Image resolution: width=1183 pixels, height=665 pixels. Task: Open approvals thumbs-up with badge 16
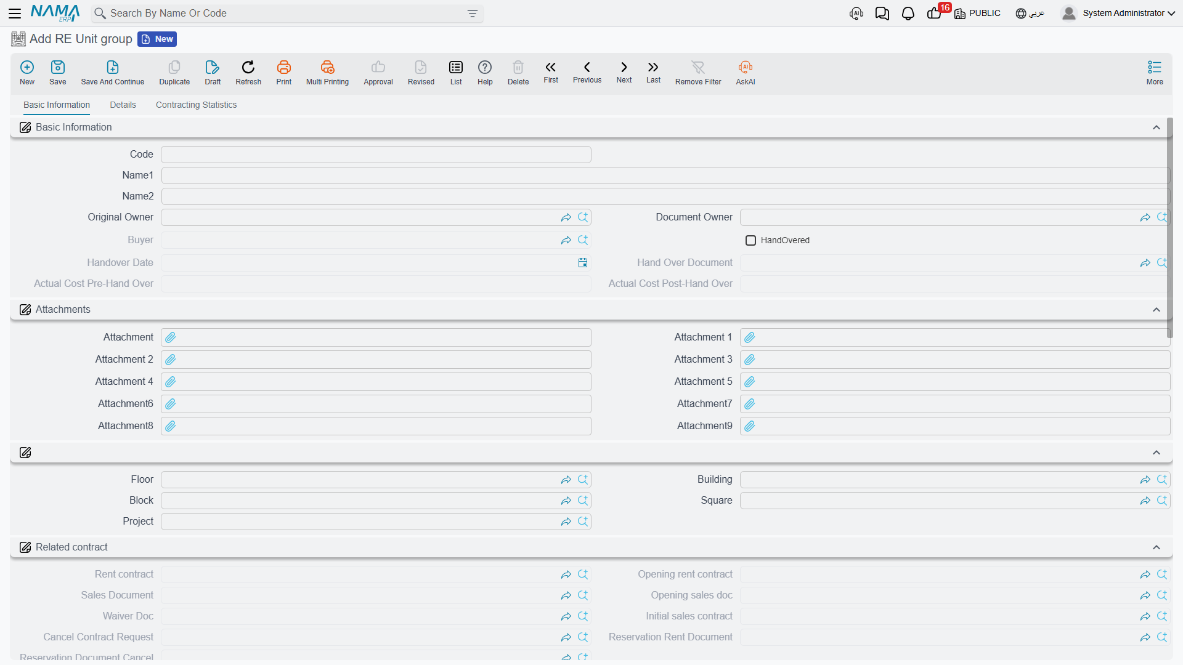934,14
